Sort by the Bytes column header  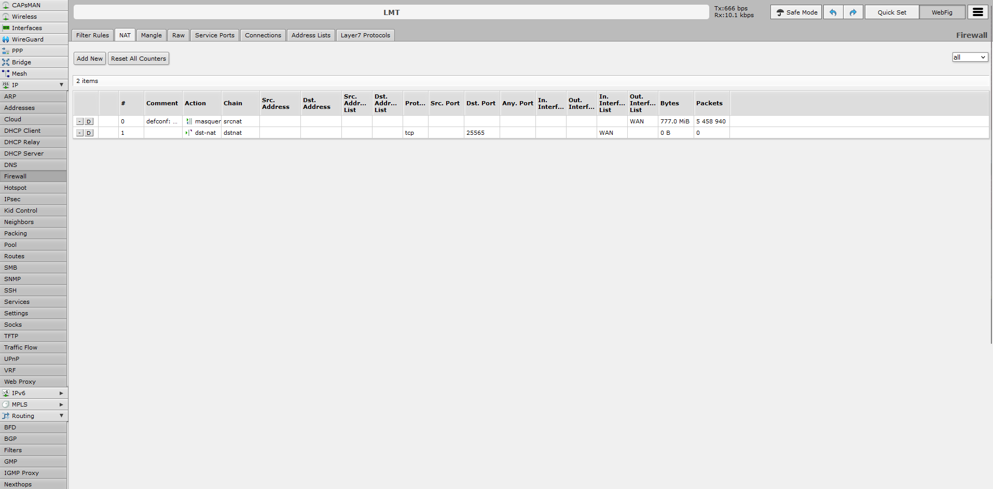click(676, 103)
